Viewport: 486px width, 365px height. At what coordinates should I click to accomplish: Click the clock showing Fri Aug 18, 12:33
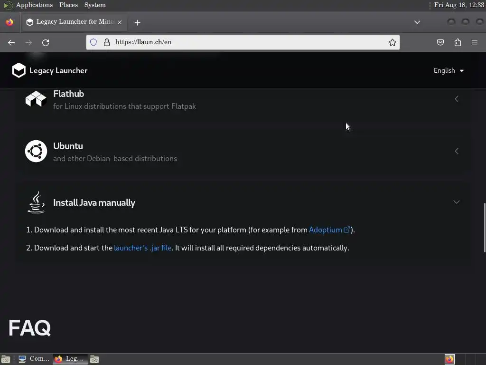point(459,5)
